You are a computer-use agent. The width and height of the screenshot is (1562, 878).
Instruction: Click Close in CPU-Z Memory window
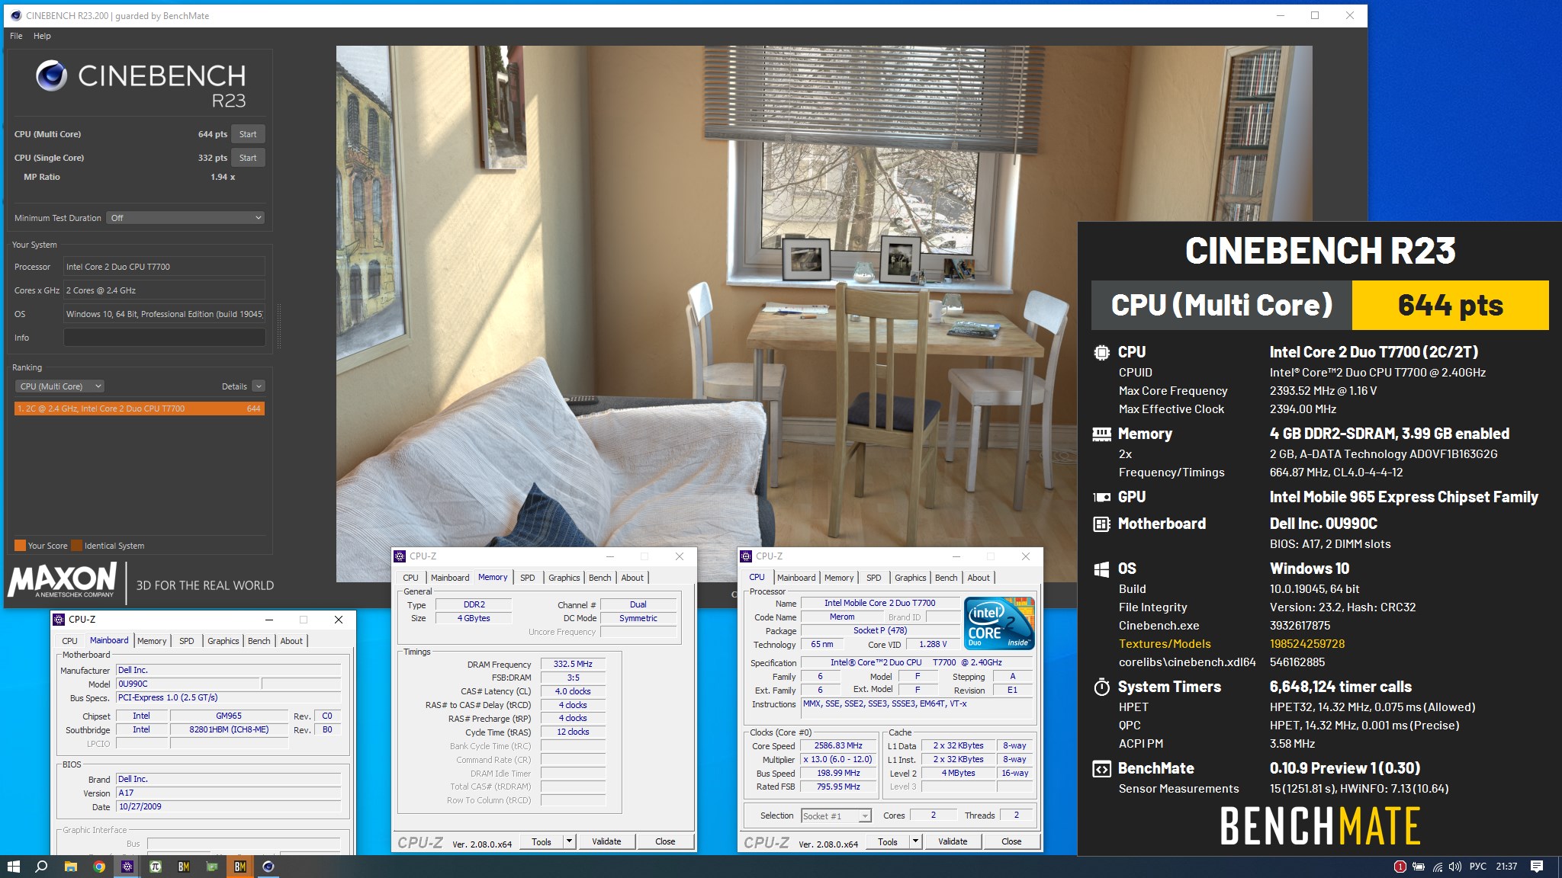[665, 841]
